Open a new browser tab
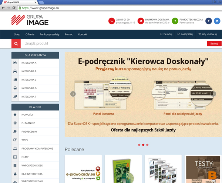The width and height of the screenshot is (222, 183). [x=41, y=2]
